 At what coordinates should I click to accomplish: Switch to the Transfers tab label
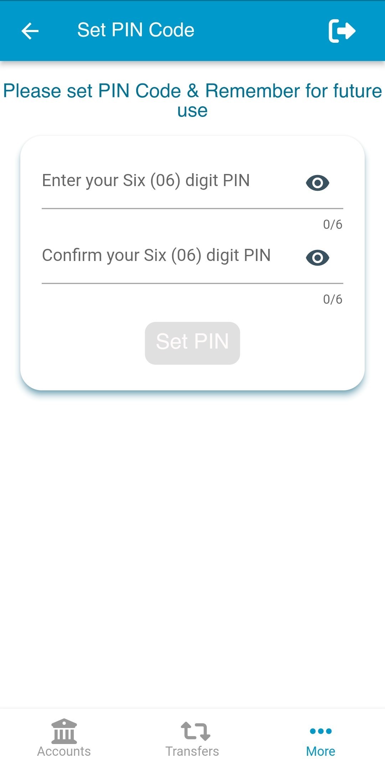pyautogui.click(x=192, y=751)
